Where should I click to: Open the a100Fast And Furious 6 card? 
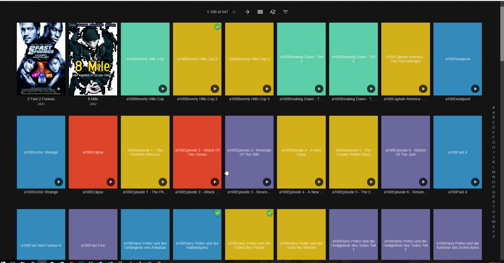tap(41, 234)
